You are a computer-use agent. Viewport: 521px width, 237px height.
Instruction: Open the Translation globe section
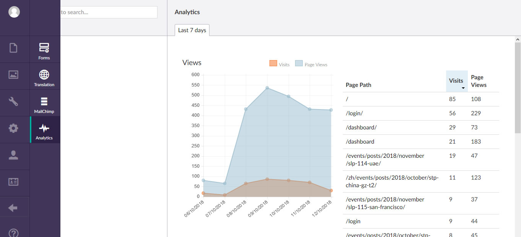pyautogui.click(x=44, y=78)
